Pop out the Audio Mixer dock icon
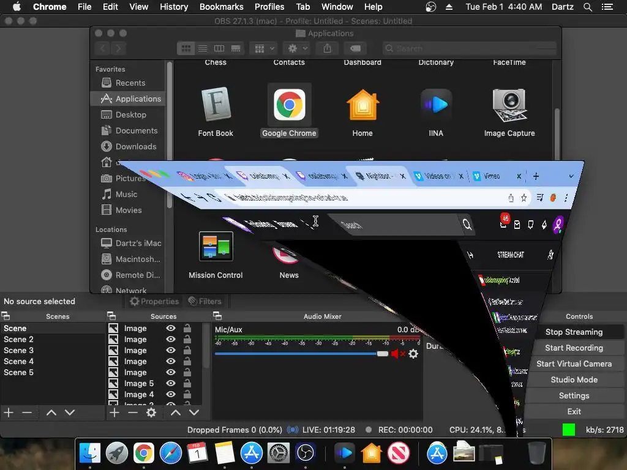The height and width of the screenshot is (470, 627). 217,316
